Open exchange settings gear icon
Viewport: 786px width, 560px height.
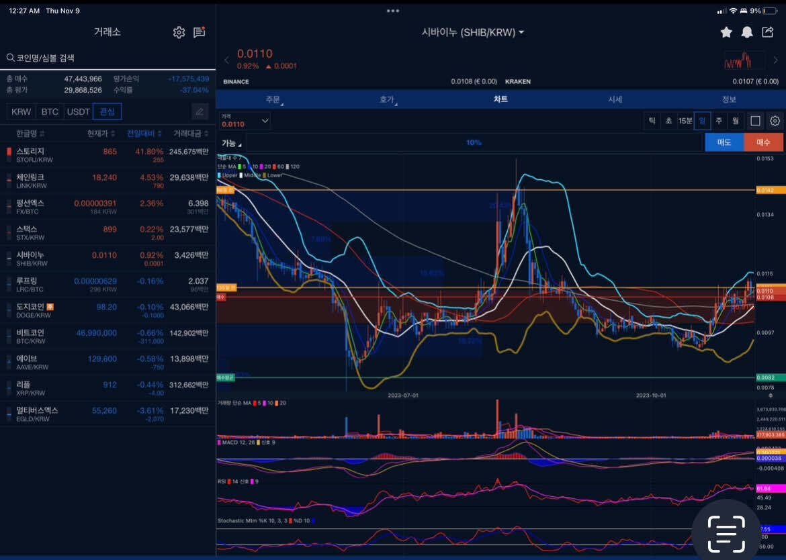click(x=179, y=32)
